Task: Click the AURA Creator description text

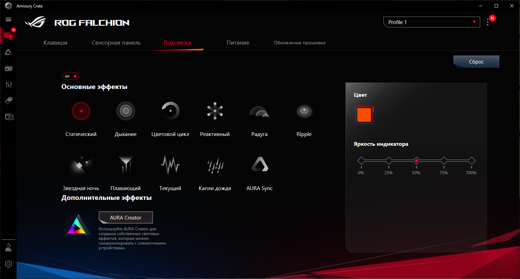Action: tap(132, 238)
